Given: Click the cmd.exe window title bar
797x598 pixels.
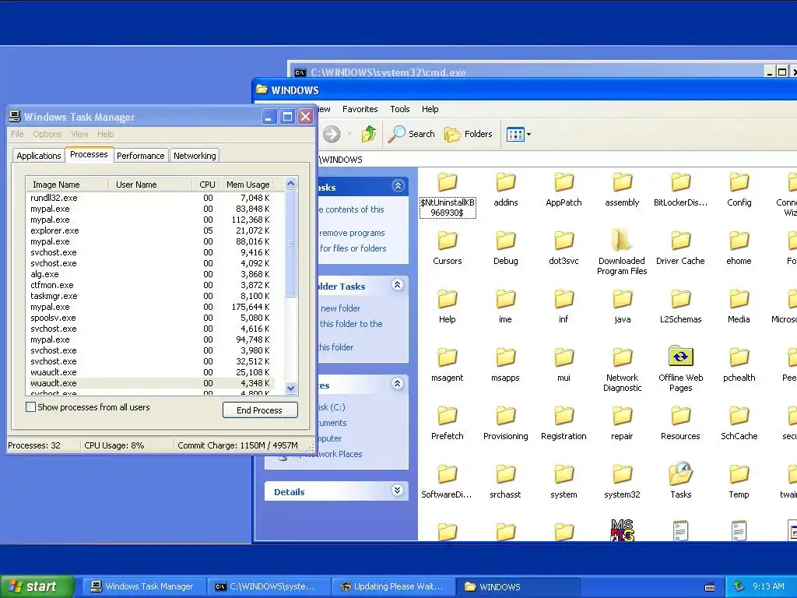Looking at the screenshot, I should [526, 72].
